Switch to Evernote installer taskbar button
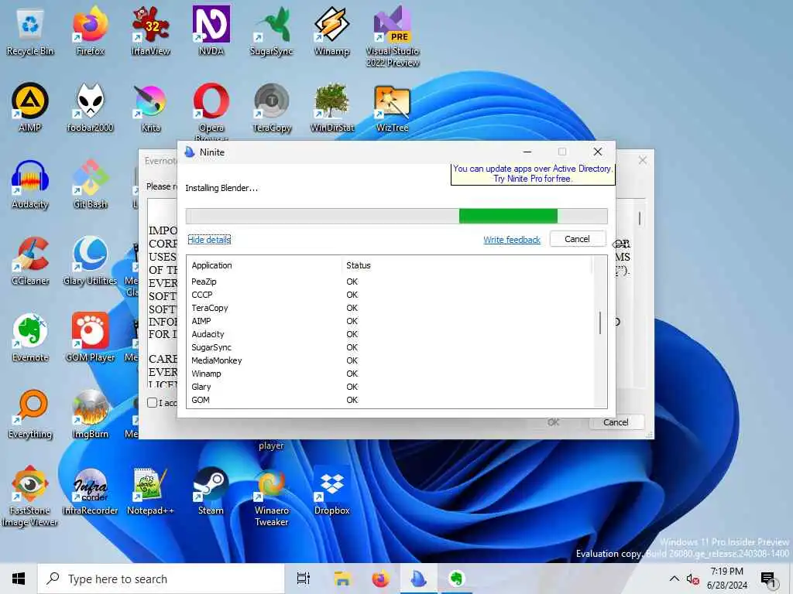The height and width of the screenshot is (594, 793). pos(456,579)
